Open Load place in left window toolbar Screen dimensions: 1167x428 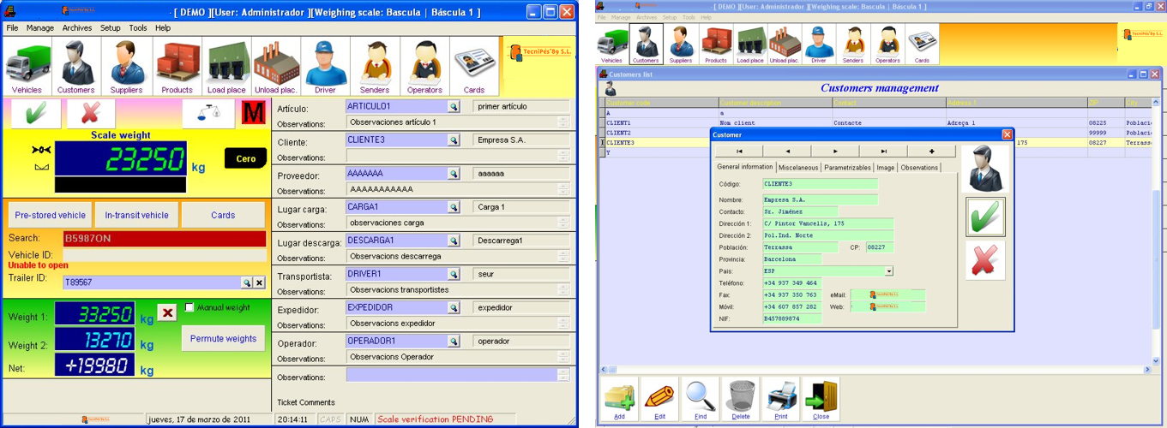pyautogui.click(x=226, y=67)
